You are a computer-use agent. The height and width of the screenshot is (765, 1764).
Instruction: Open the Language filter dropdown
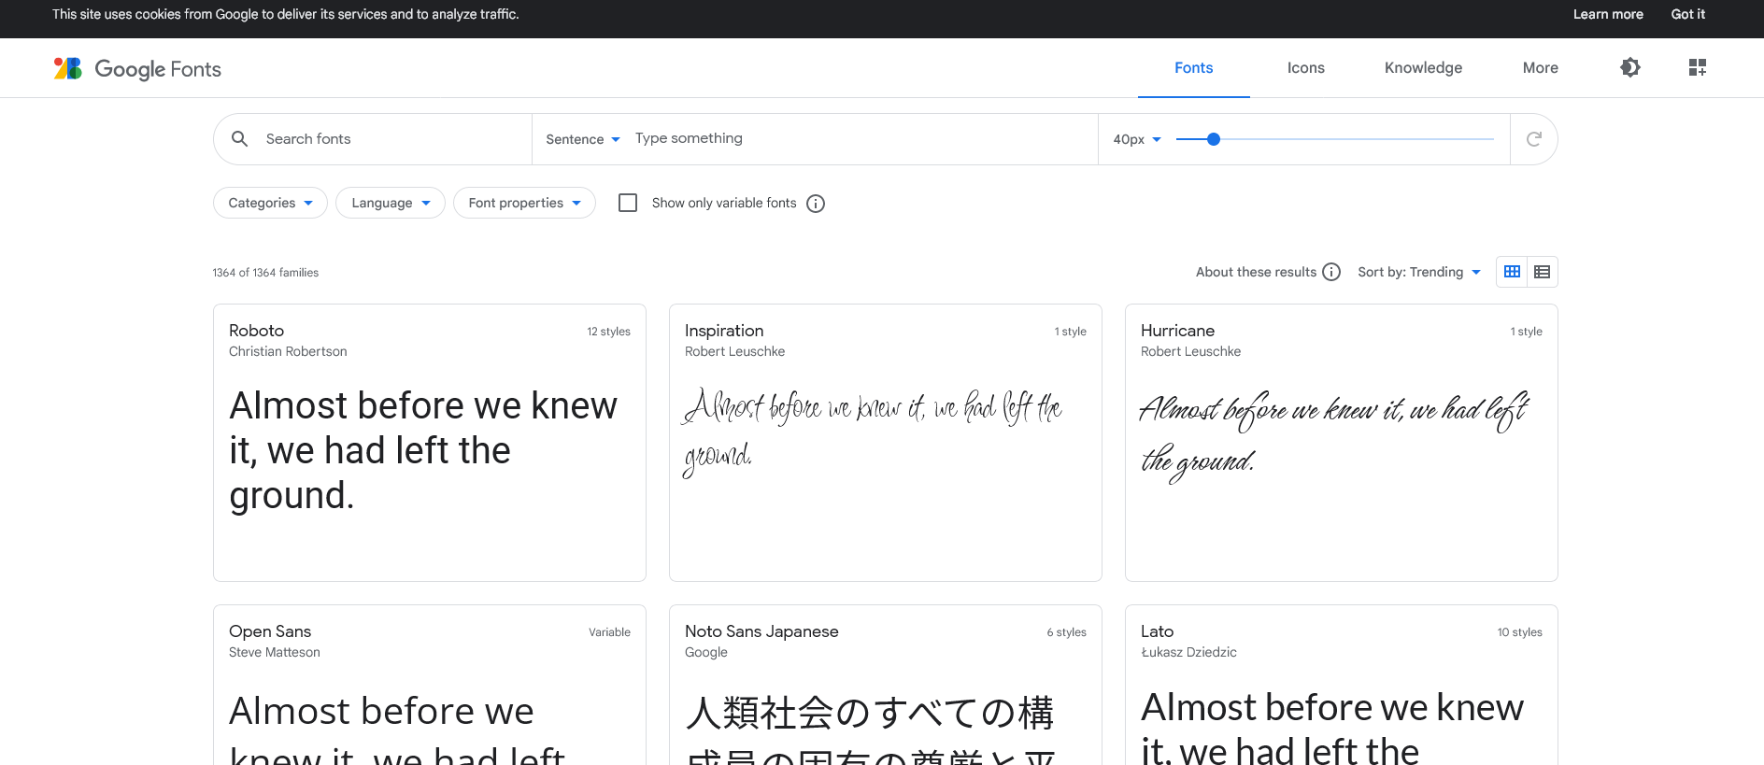(x=391, y=203)
